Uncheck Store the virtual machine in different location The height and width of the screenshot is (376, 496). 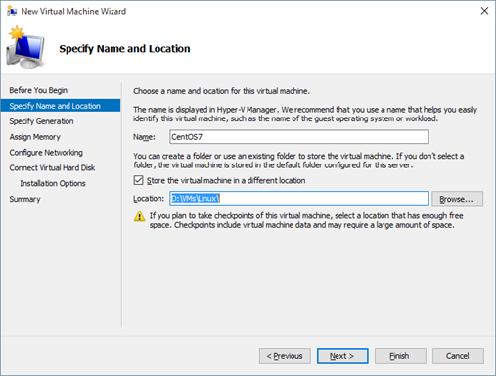(138, 180)
